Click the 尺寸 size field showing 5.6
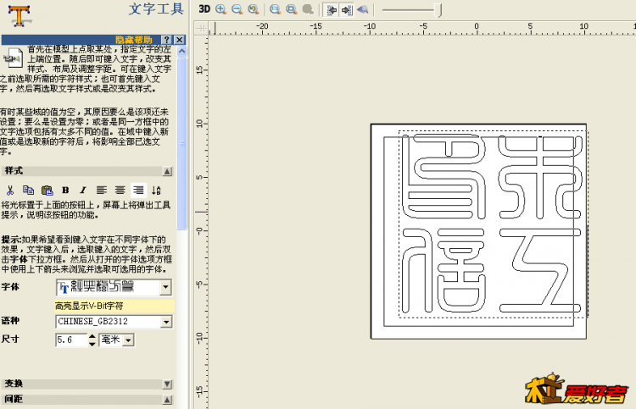 pos(71,340)
